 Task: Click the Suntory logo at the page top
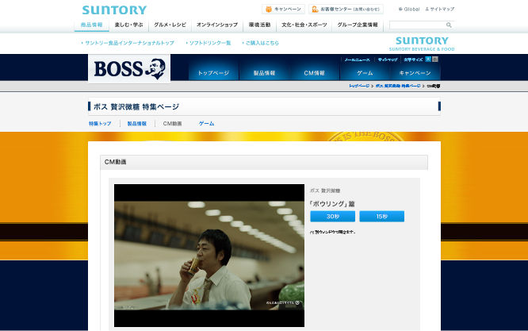coord(114,10)
